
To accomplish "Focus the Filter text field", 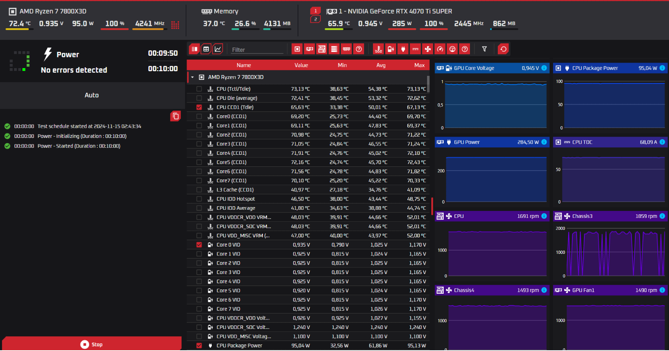I will [x=257, y=50].
